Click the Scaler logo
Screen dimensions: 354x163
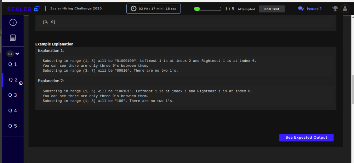pyautogui.click(x=24, y=9)
